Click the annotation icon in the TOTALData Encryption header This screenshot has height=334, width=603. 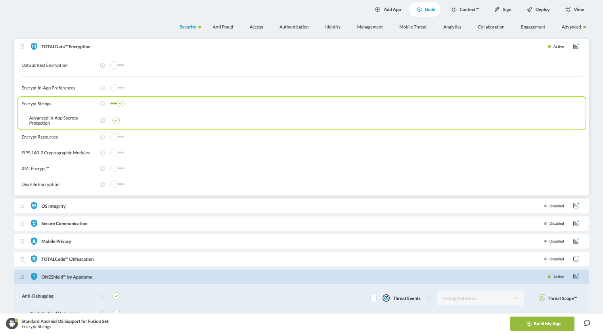(x=576, y=46)
